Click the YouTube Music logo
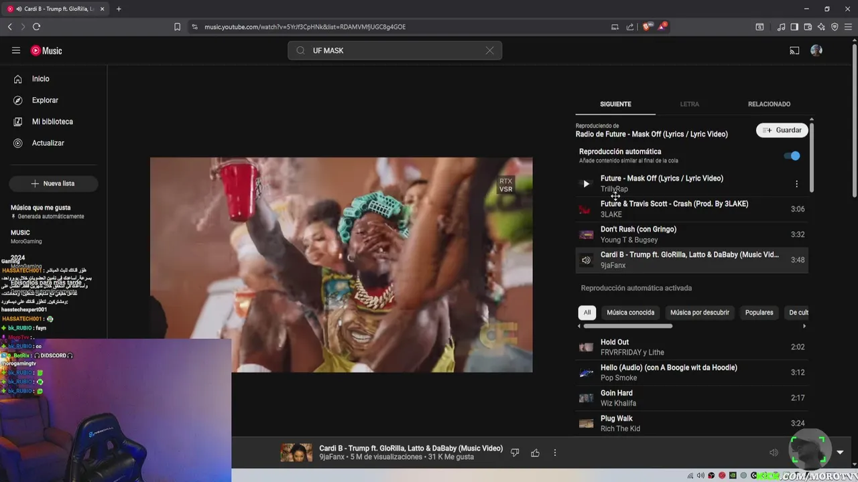Image resolution: width=858 pixels, height=482 pixels. [x=46, y=51]
